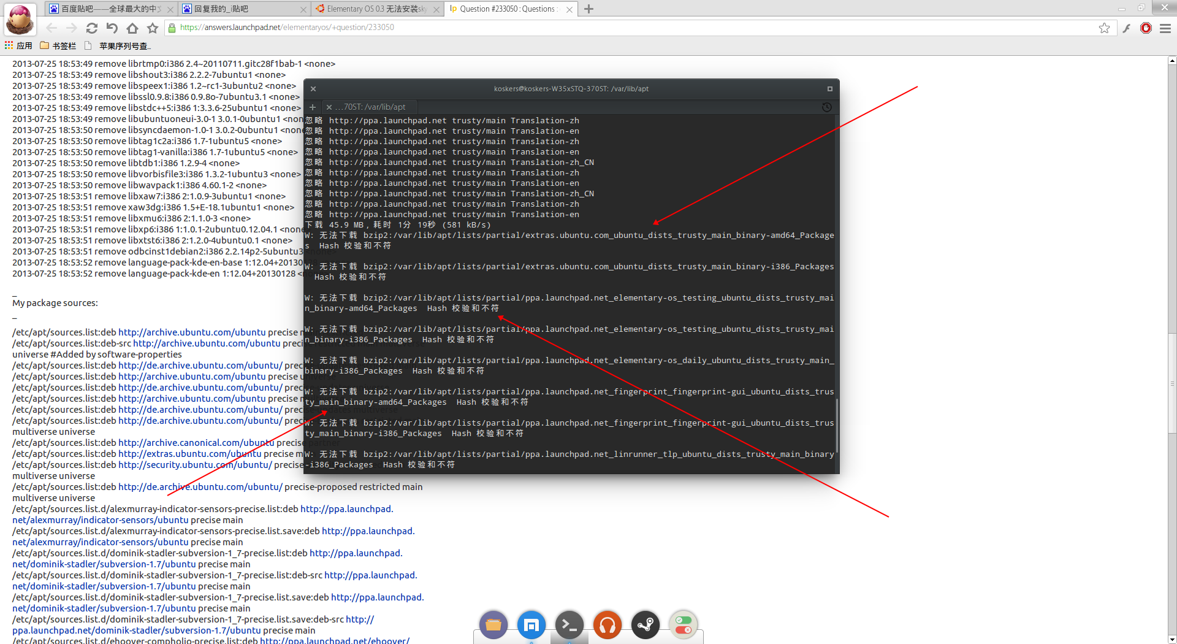This screenshot has height=644, width=1177.
Task: Click '下载 45.9 MB' terminal line
Action: [x=398, y=225]
